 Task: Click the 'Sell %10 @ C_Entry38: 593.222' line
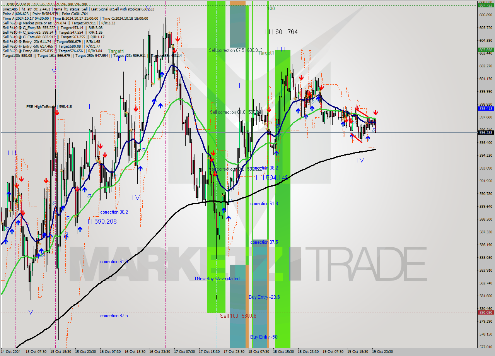[x=53, y=27]
